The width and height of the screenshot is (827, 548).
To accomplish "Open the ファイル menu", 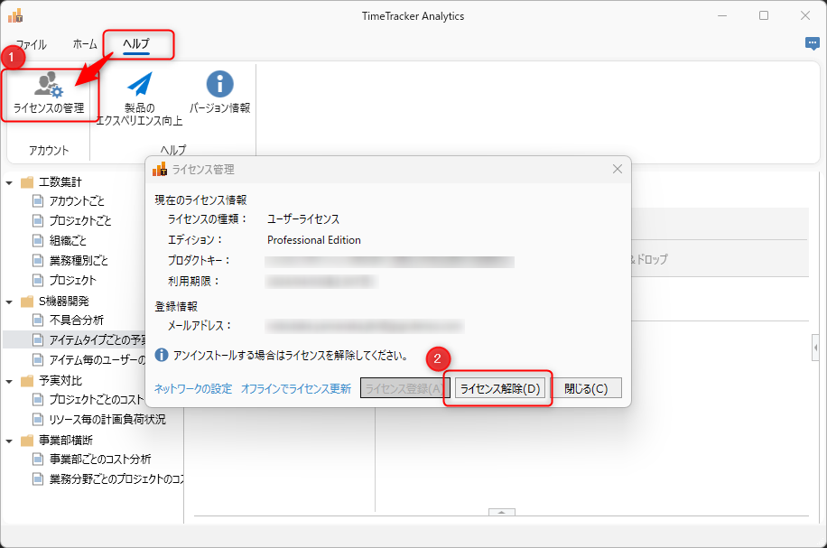I will tap(31, 44).
